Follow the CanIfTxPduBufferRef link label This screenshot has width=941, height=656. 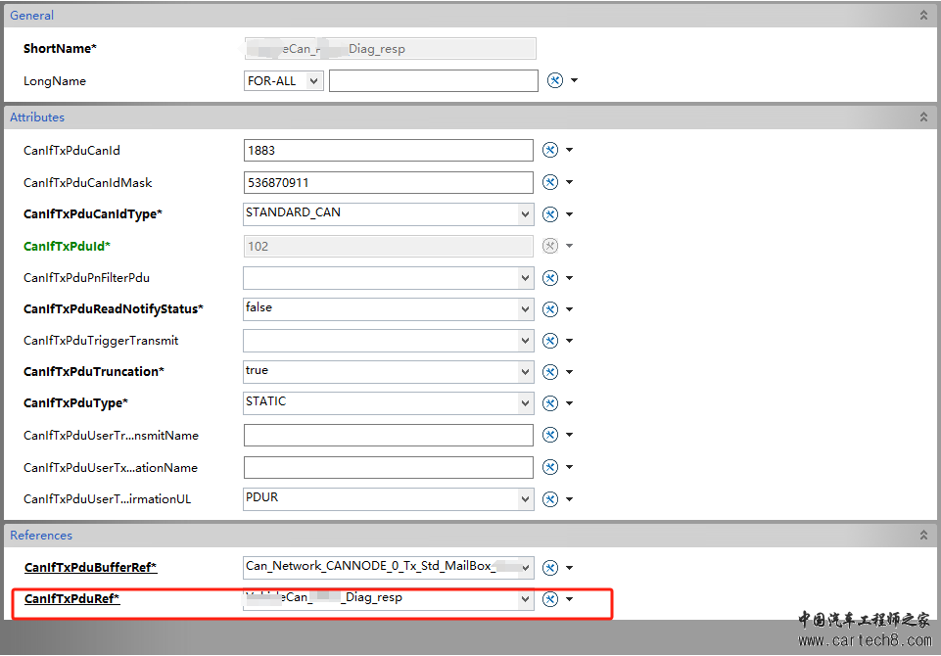coord(91,567)
